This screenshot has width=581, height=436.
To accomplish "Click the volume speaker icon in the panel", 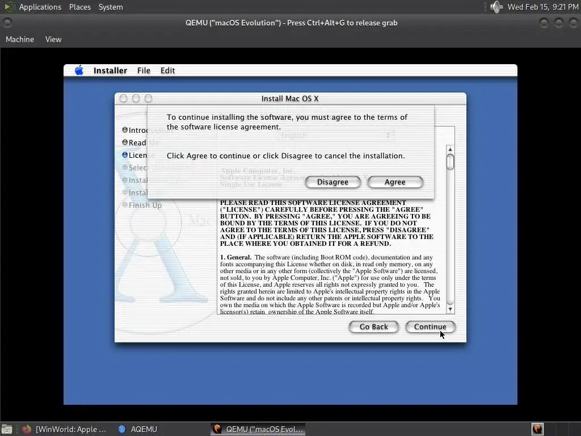I will click(x=496, y=7).
